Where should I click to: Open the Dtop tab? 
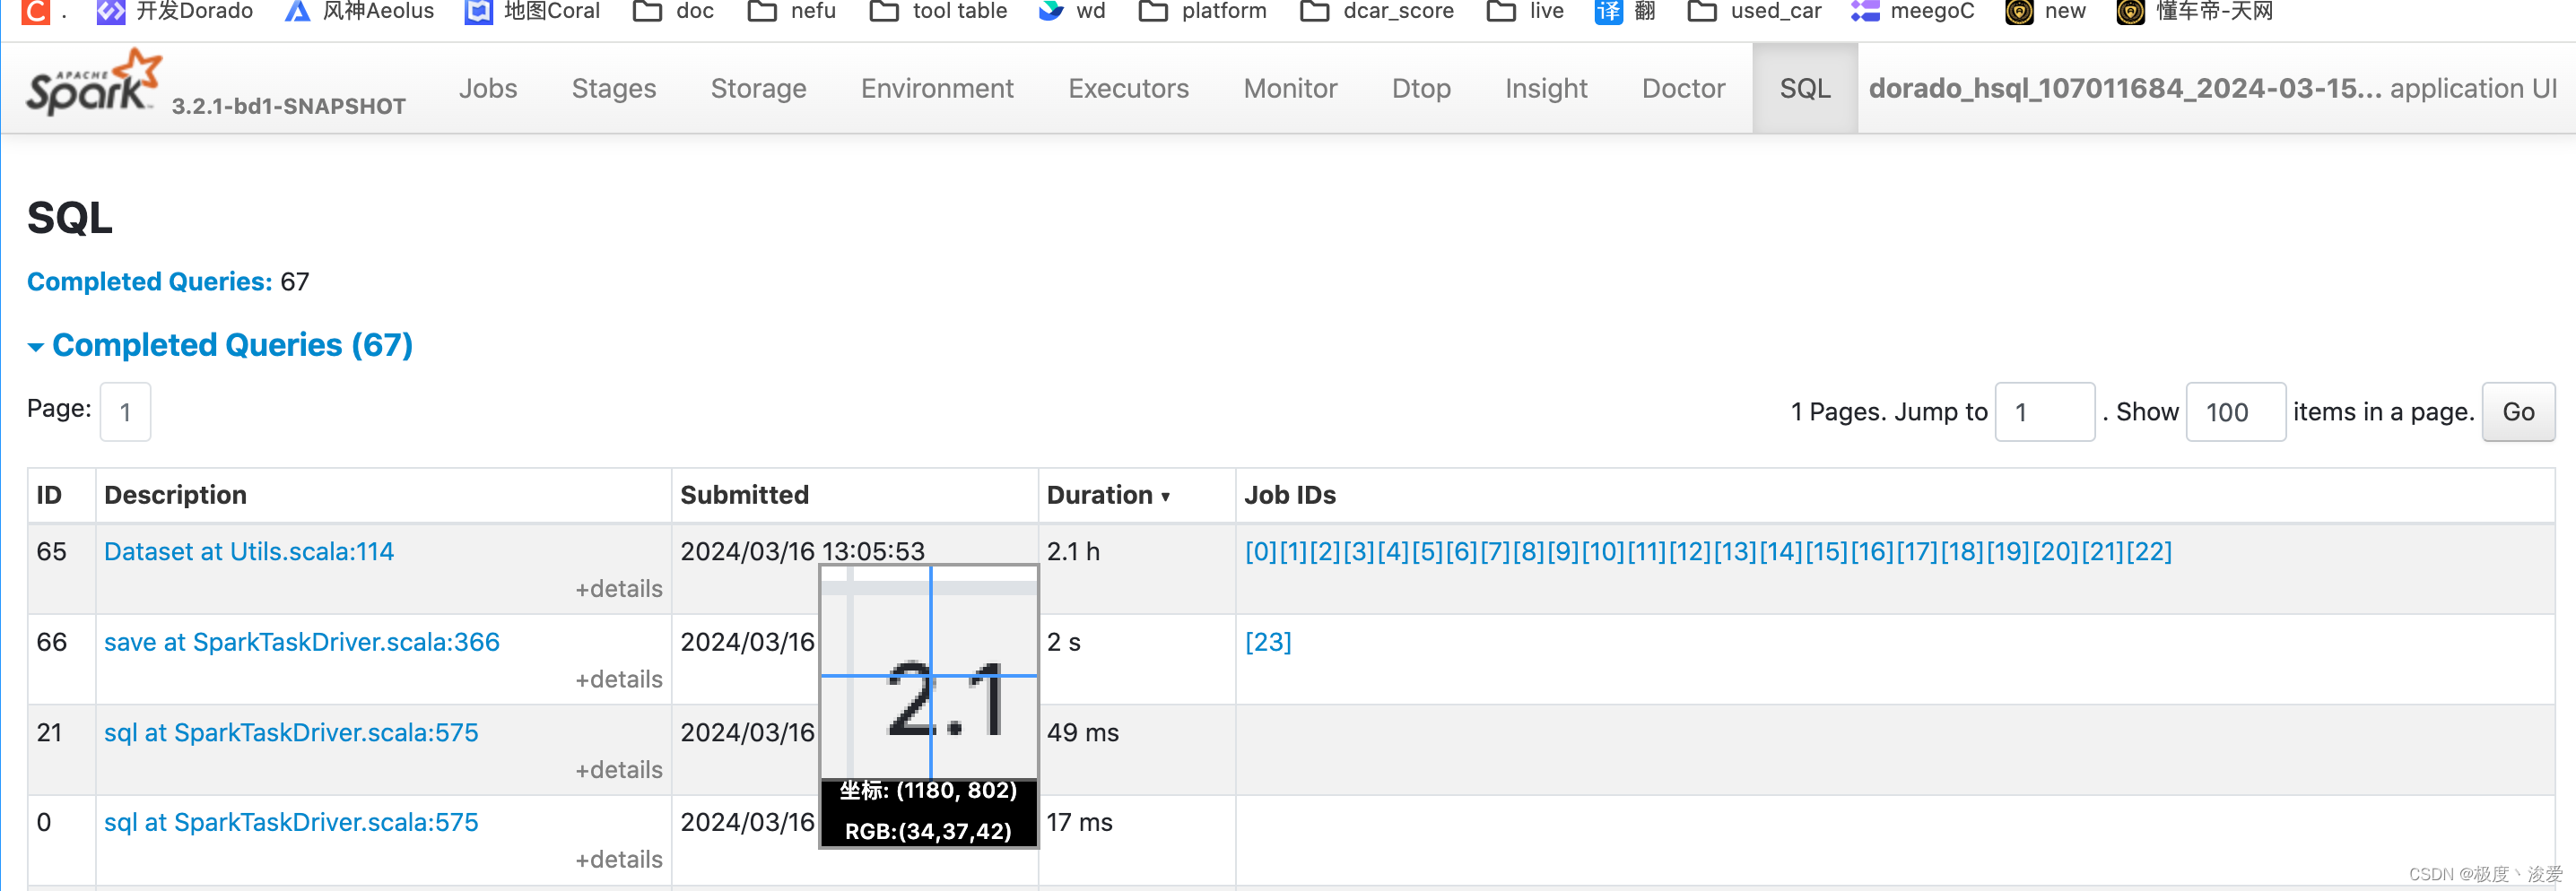[x=1421, y=89]
